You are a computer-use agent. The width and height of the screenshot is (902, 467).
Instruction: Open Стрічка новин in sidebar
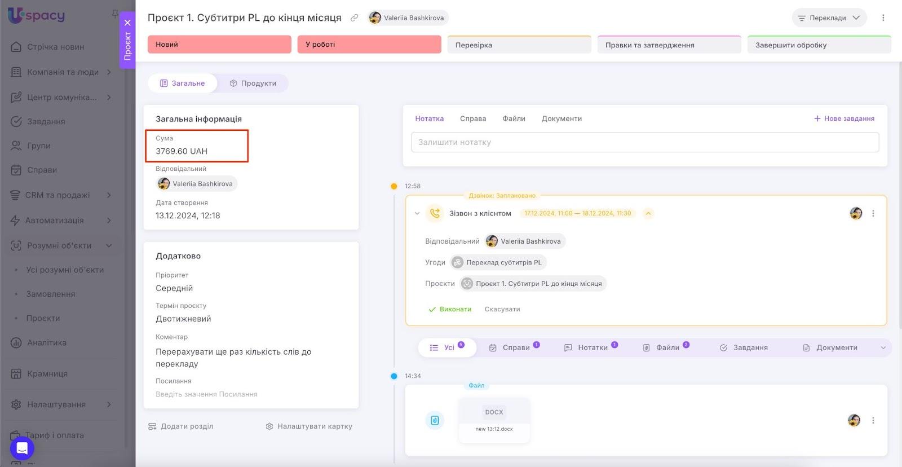pos(55,47)
